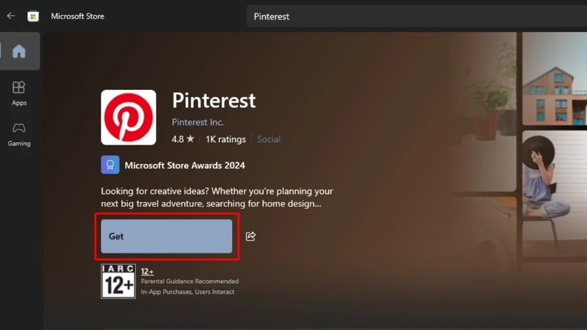The image size is (587, 330).
Task: Open the Social category link
Action: point(269,139)
